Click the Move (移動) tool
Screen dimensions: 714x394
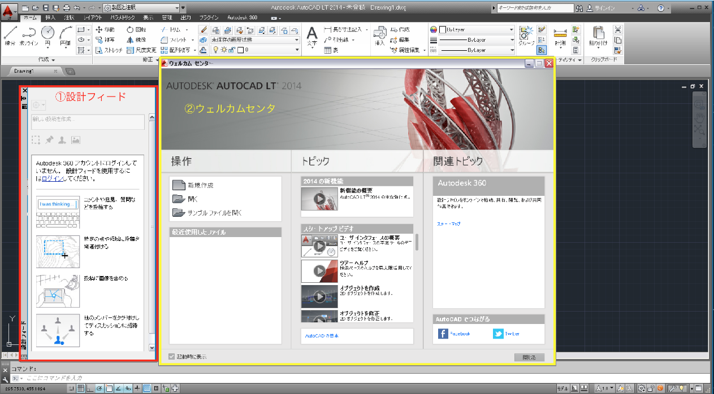(x=106, y=29)
